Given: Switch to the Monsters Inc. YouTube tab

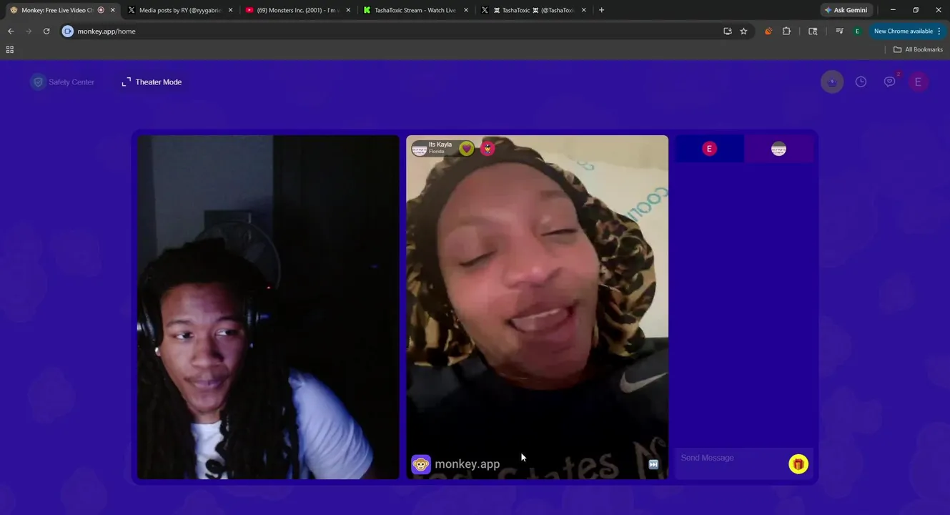Looking at the screenshot, I should pos(297,10).
